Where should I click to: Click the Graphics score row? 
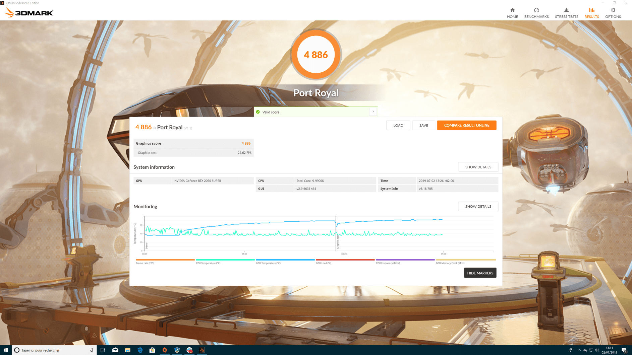tap(193, 143)
